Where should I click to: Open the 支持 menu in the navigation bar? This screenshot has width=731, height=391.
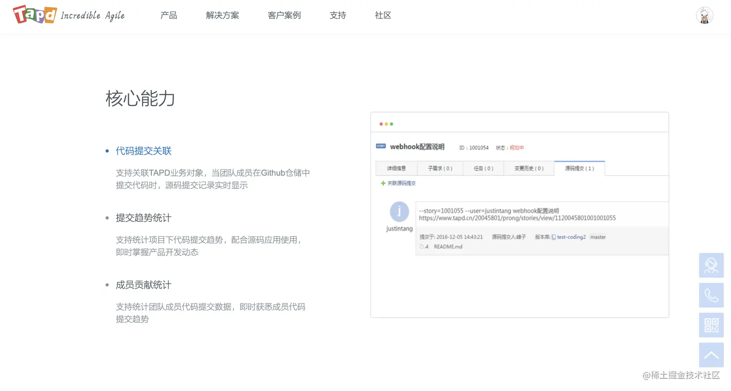coord(337,15)
